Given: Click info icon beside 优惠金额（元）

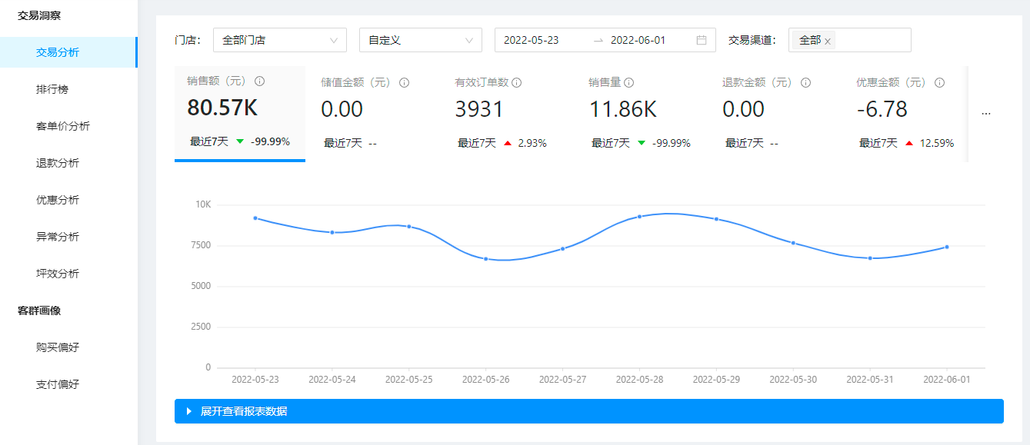Looking at the screenshot, I should [x=939, y=83].
